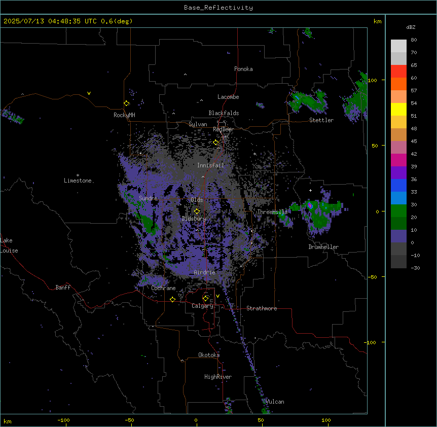The width and height of the screenshot is (437, 427).
Task: Click the 80 value on dBZ legend
Action: [414, 40]
